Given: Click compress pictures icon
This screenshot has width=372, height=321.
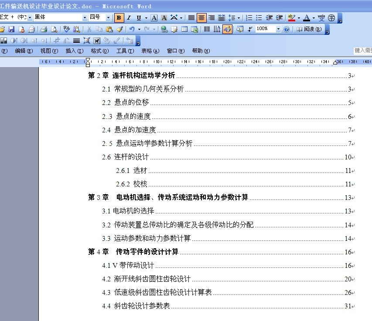Looking at the screenshot, I should 87,41.
